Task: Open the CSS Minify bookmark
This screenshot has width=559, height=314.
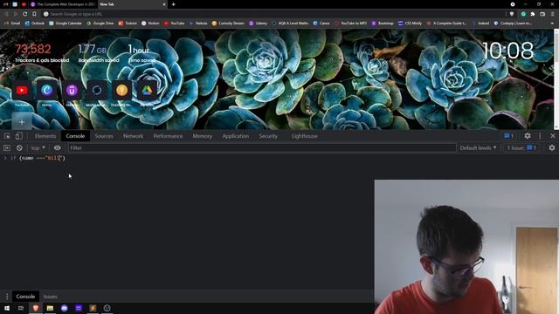Action: pos(410,24)
